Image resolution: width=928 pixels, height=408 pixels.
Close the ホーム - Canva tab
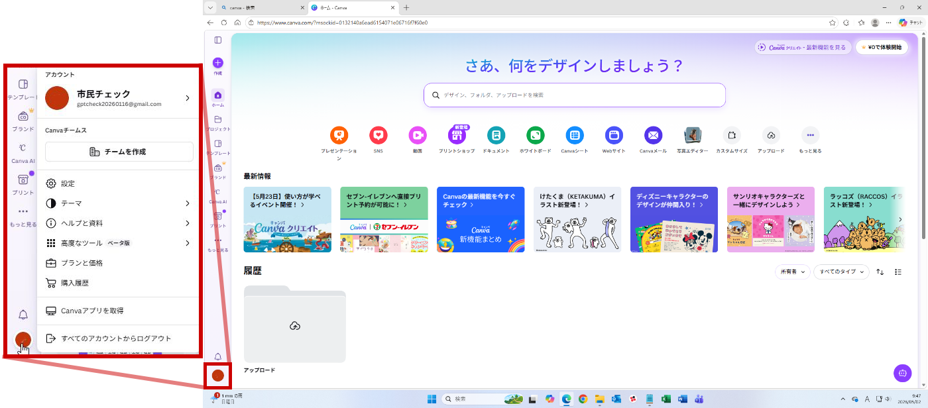392,7
